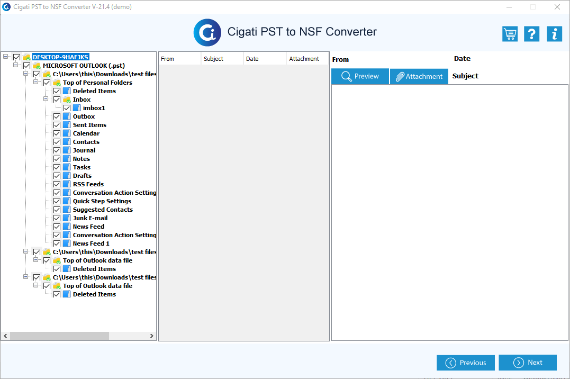Collapse the third C:\Users\this\Downloads node
This screenshot has height=379, width=570.
click(x=26, y=276)
